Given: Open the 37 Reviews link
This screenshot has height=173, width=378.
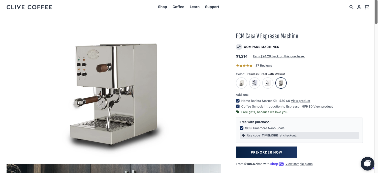Looking at the screenshot, I should click(264, 66).
